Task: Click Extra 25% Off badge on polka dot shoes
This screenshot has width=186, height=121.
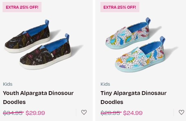Action: tap(120, 7)
